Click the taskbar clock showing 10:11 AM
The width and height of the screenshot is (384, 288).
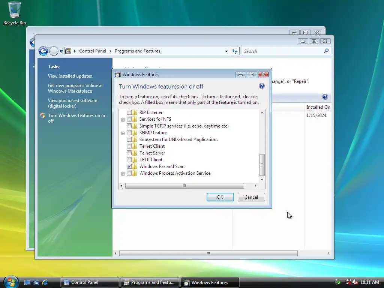point(369,282)
